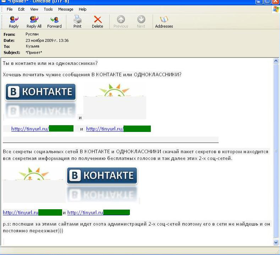Viewport: 280px width, 255px height.
Task: Click the Subject: header label
Action: click(x=12, y=52)
